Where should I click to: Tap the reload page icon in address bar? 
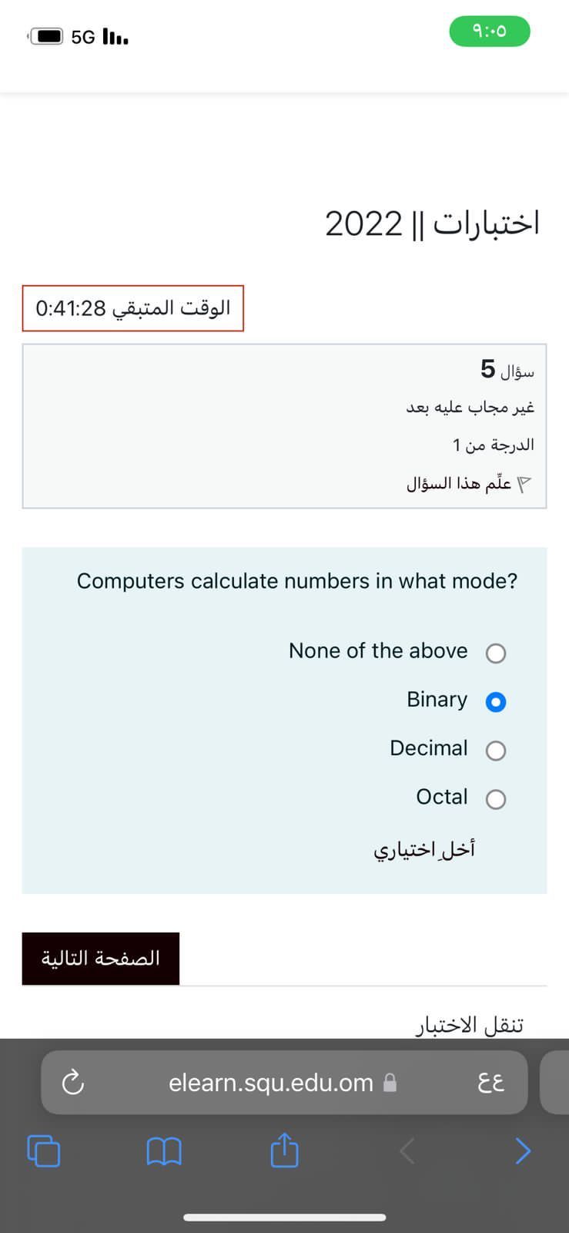tap(72, 1082)
